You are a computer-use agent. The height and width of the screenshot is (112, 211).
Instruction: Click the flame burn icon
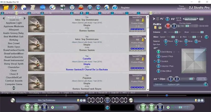pos(81,8)
